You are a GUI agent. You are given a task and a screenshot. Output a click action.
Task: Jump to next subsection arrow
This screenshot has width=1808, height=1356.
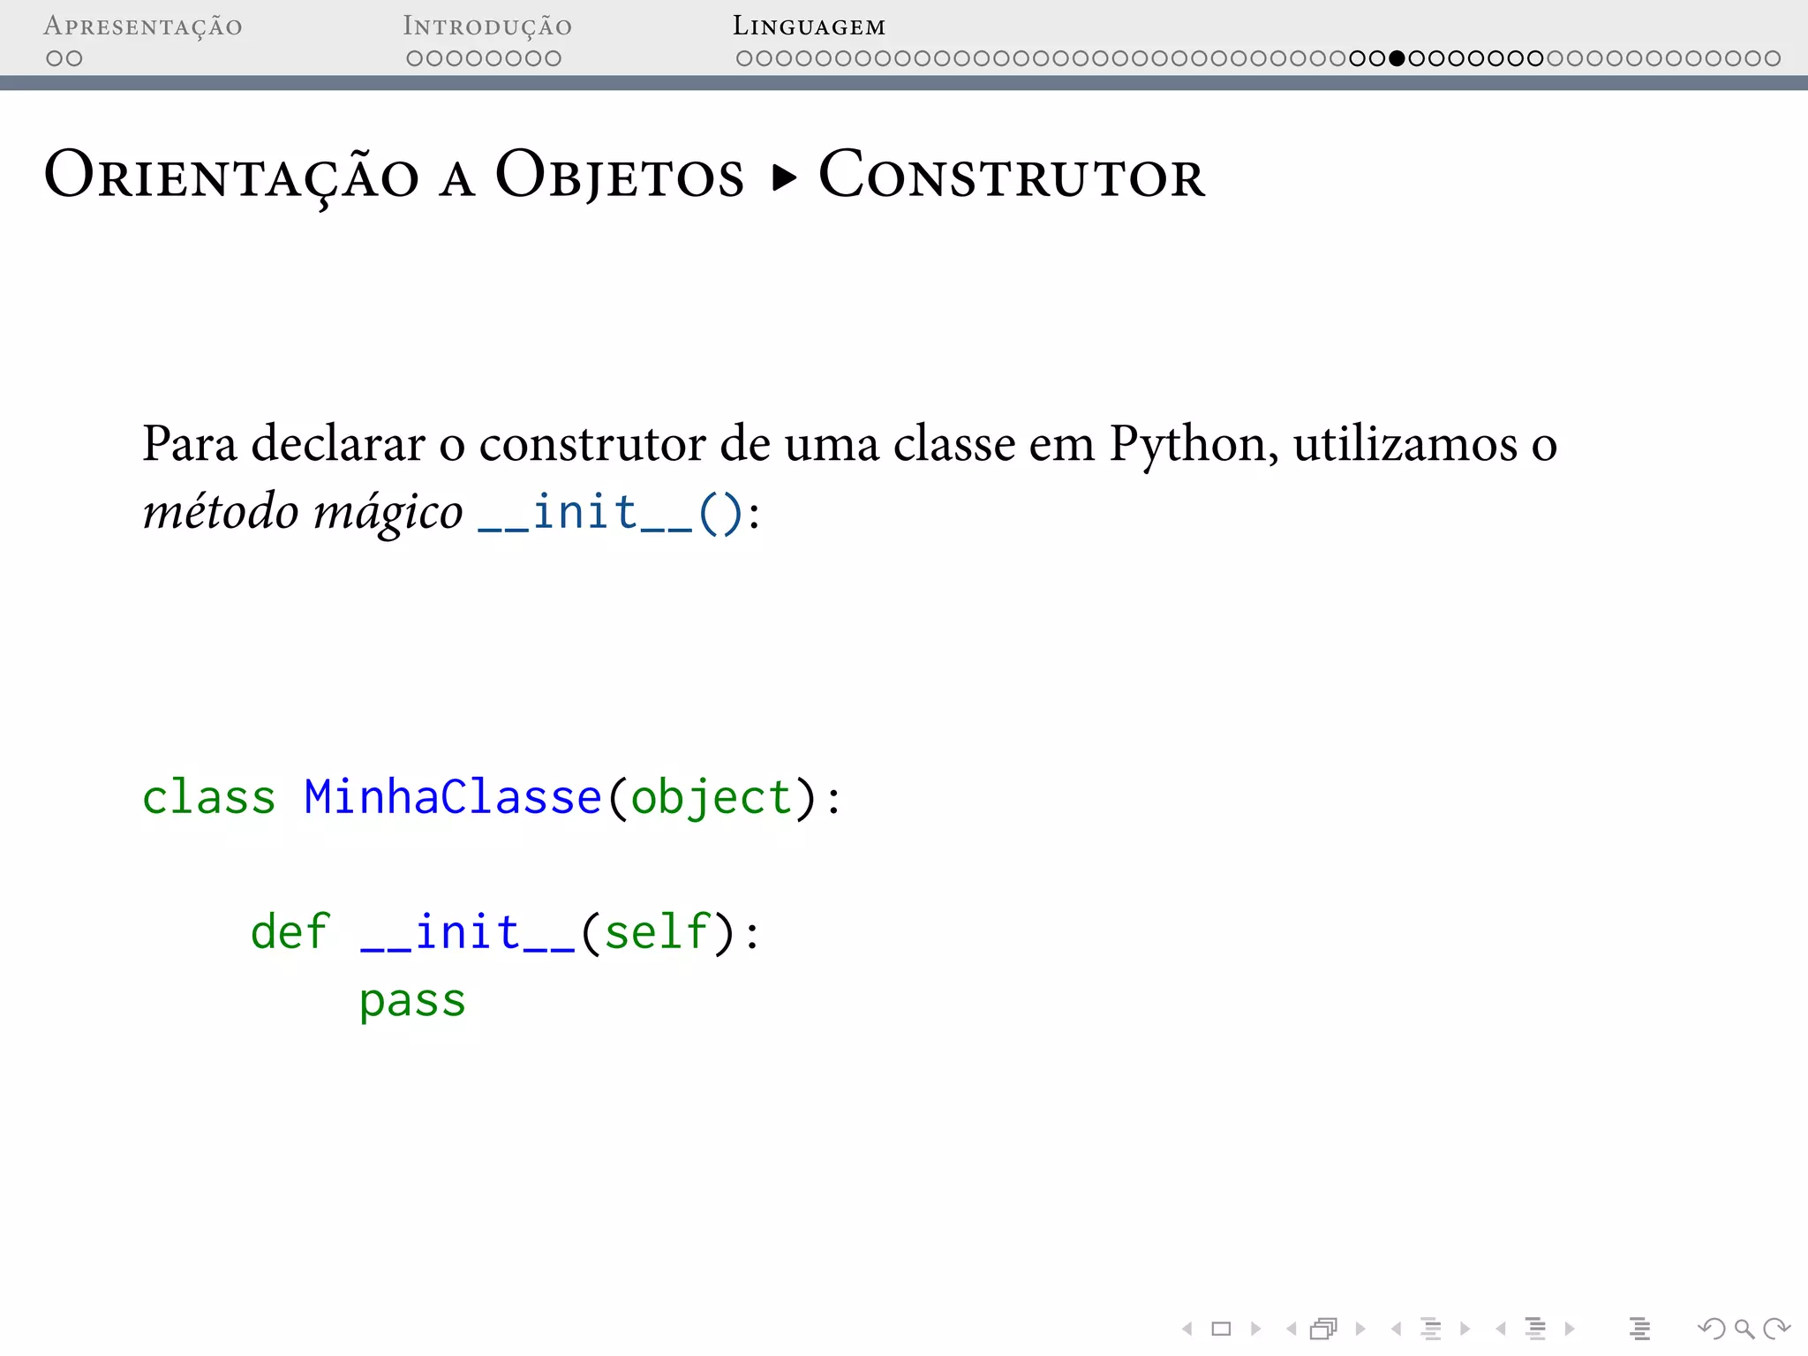coord(1465,1329)
